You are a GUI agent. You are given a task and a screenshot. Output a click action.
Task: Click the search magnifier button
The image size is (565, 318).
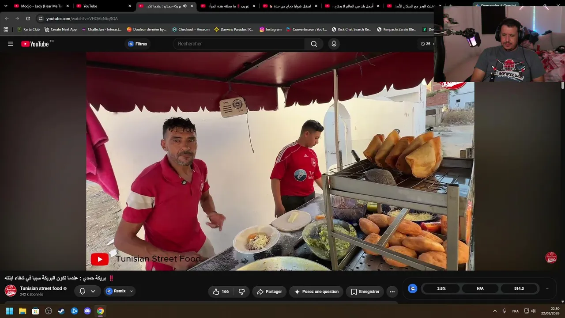click(x=314, y=44)
